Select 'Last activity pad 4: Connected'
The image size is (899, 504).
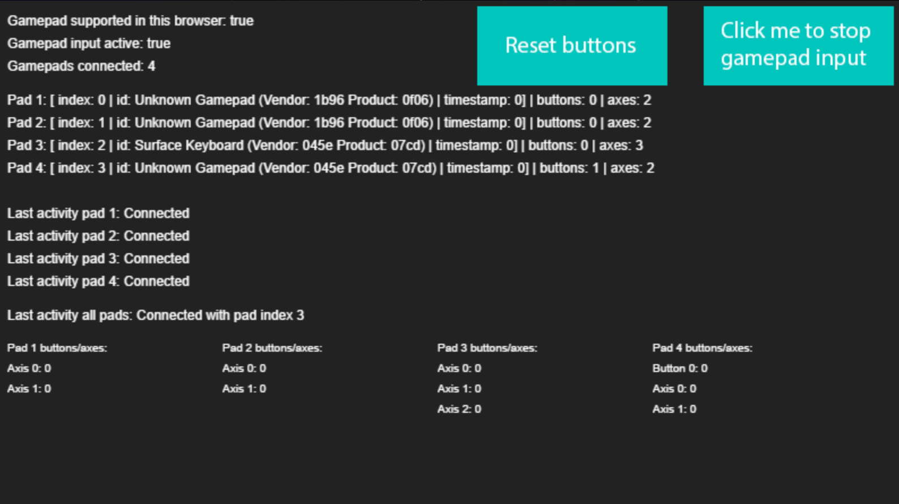(x=98, y=281)
